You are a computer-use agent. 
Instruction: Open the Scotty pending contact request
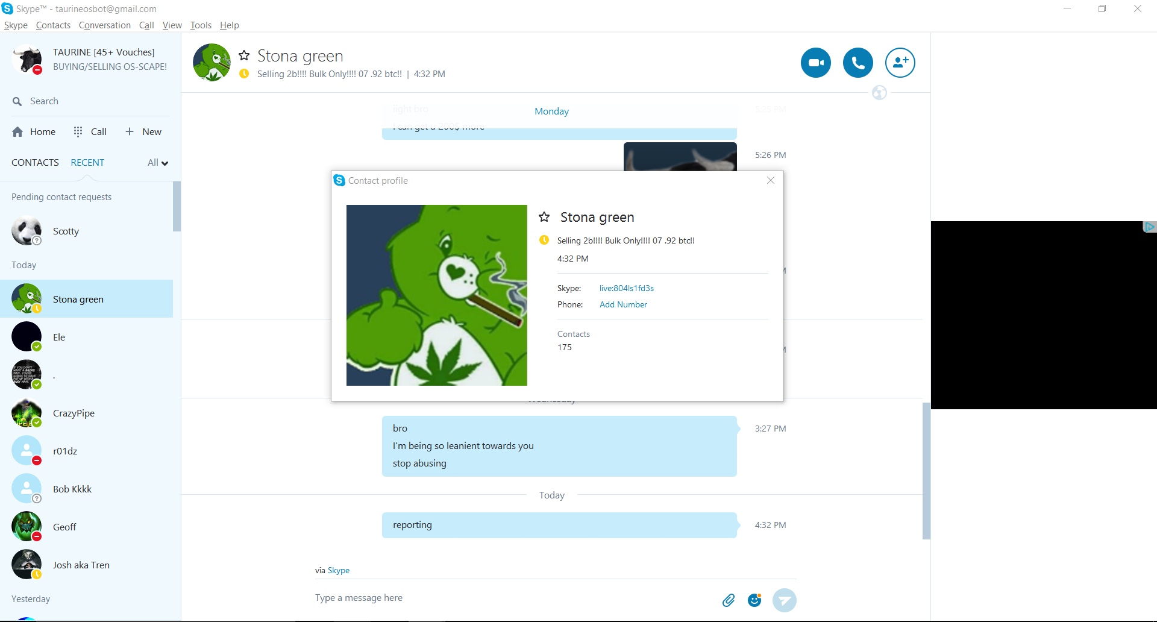86,231
